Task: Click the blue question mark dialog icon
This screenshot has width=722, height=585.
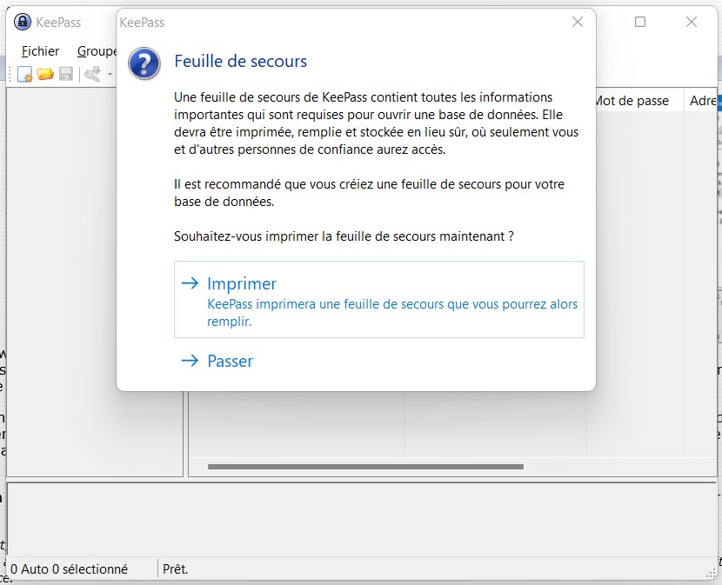Action: [144, 63]
